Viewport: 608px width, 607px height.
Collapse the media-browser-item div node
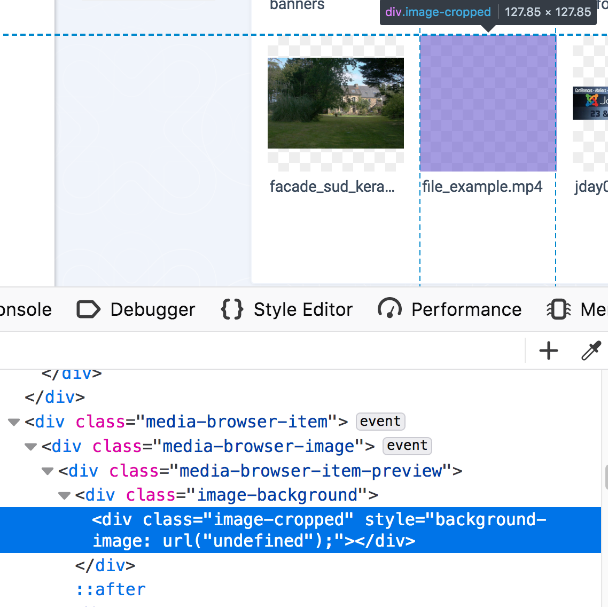14,422
